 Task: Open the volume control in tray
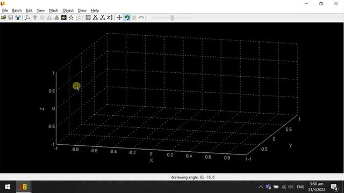291,187
